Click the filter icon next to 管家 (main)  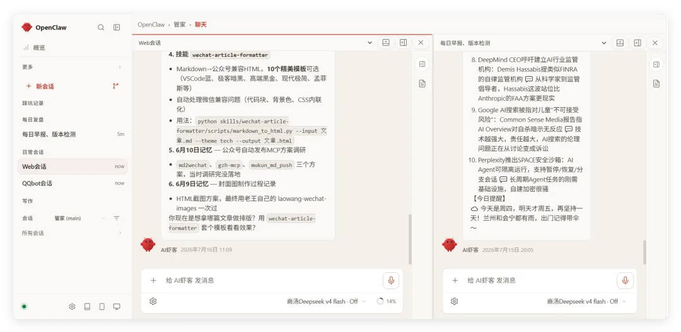point(117,219)
